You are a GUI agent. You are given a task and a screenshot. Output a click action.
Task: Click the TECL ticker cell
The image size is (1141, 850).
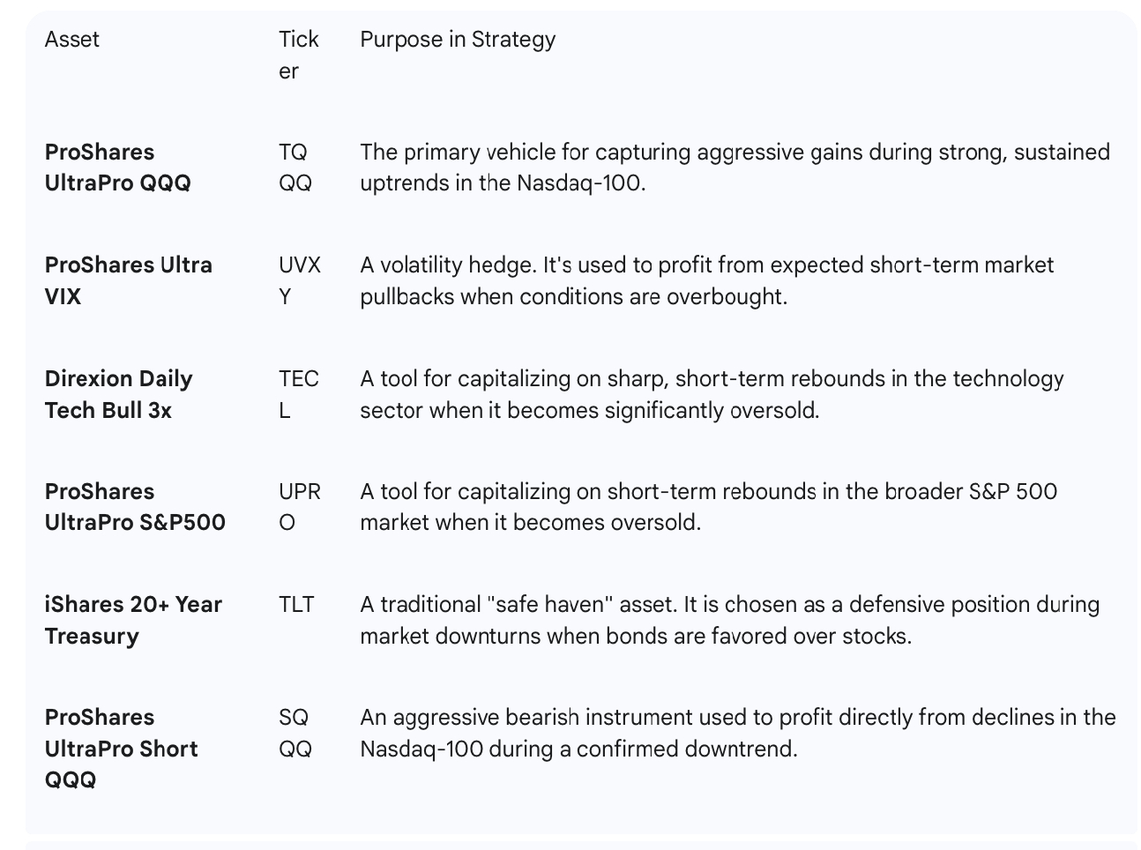[x=299, y=394]
